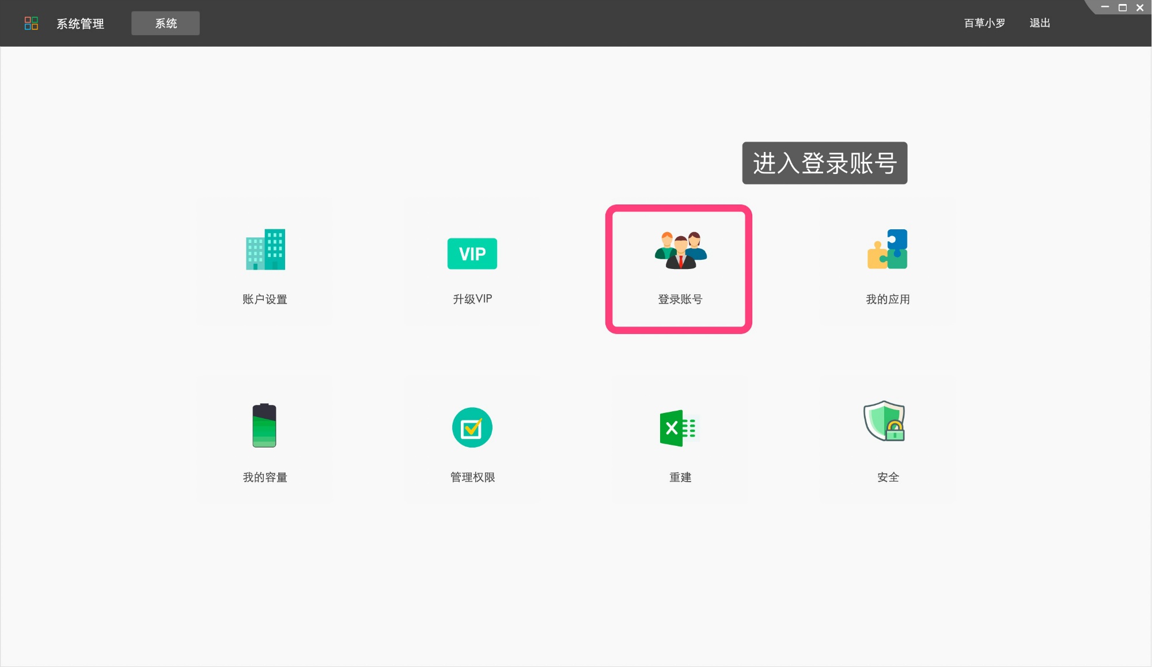
Task: Open the 百草小罗 user name
Action: [x=984, y=23]
